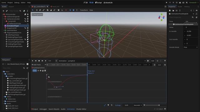Click the lock selected node icon
Image resolution: width=200 pixels, height=112 pixels.
point(51,10)
